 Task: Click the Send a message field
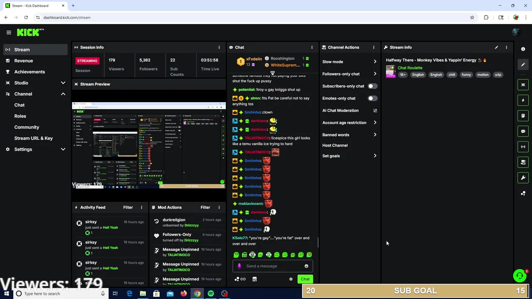point(273,266)
